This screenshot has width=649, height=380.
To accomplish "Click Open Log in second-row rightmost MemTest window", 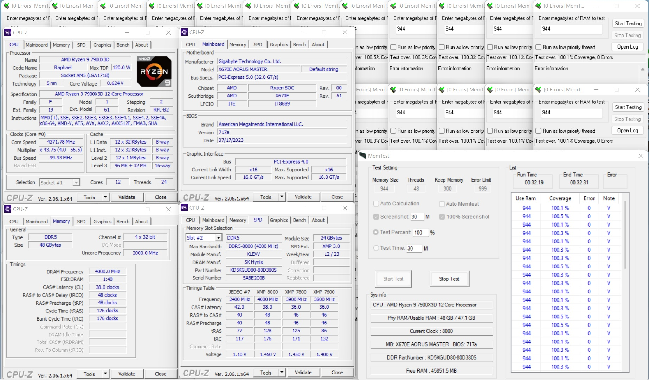I will (x=628, y=131).
